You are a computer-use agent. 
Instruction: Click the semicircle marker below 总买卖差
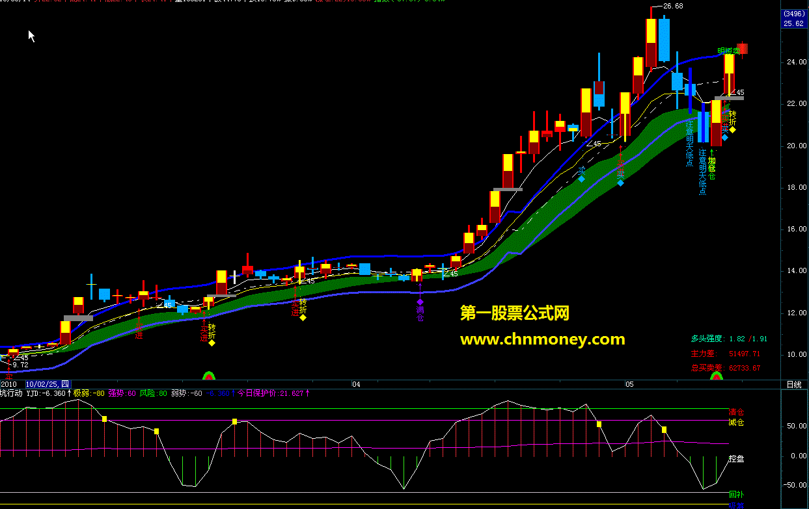(x=716, y=375)
